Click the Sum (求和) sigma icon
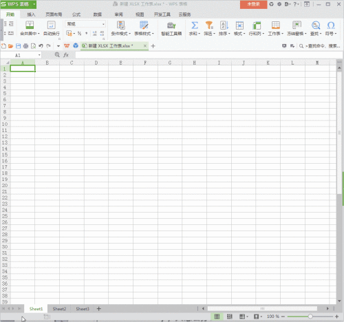 click(x=195, y=25)
